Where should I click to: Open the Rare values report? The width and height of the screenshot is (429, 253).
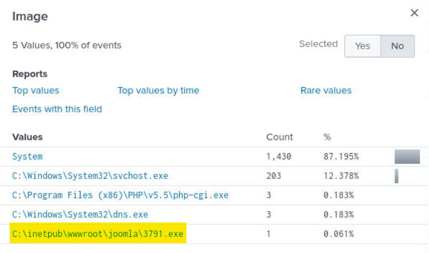tap(325, 90)
